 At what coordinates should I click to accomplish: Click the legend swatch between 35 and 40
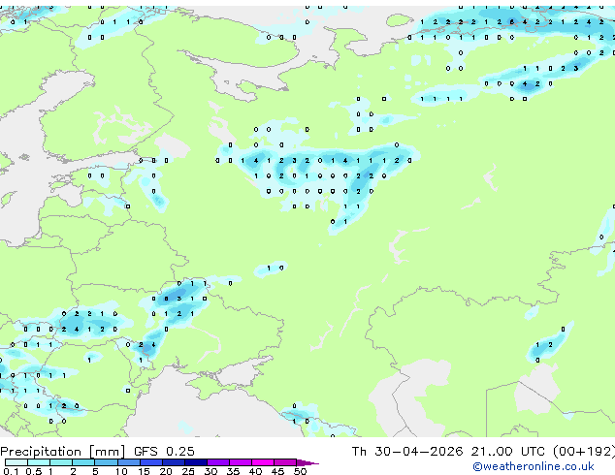click(x=240, y=462)
